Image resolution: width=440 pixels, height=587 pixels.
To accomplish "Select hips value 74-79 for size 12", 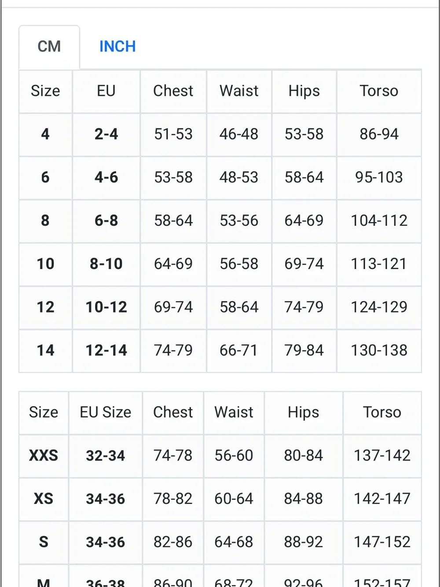I will (x=304, y=307).
